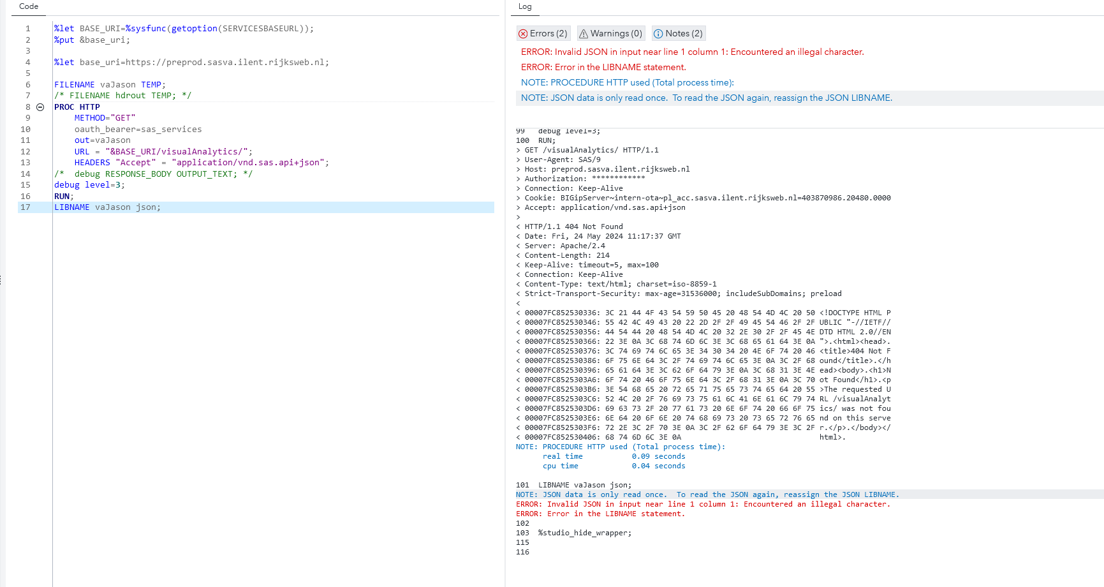Toggle the Notes (2) filter button
The width and height of the screenshot is (1104, 587).
(x=678, y=33)
